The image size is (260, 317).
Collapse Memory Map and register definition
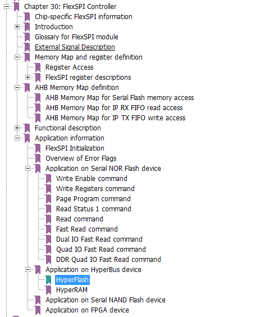pos(17,57)
